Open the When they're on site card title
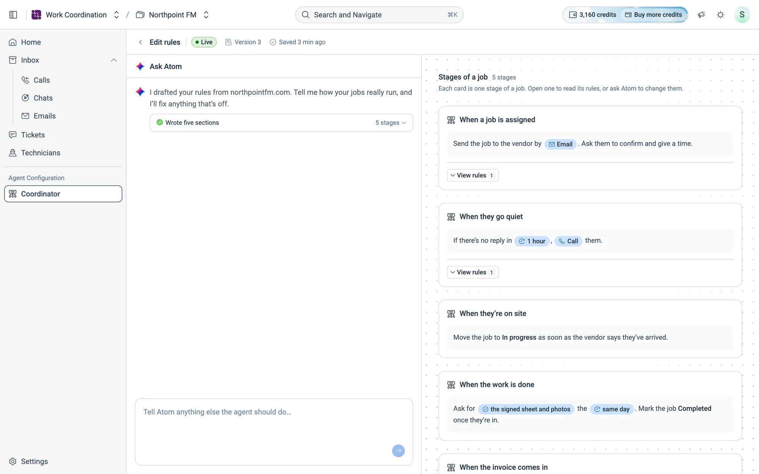Viewport: 759px width, 474px height. pos(493,314)
